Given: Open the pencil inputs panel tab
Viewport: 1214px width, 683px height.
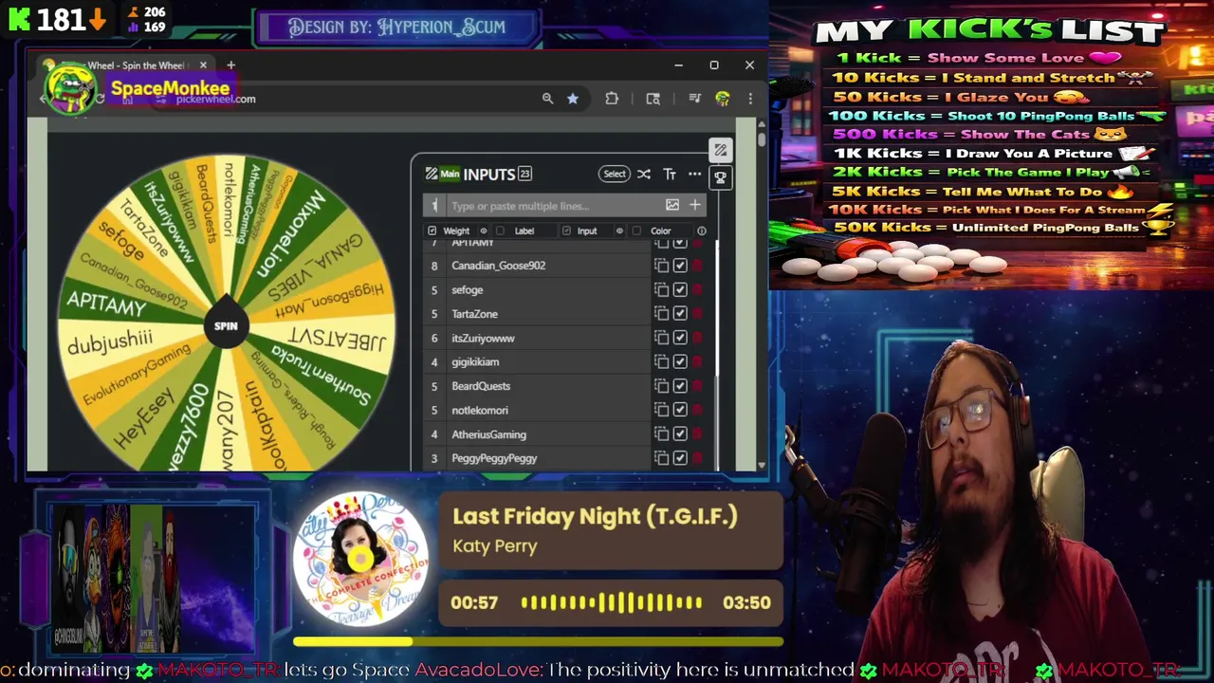Looking at the screenshot, I should (x=721, y=150).
